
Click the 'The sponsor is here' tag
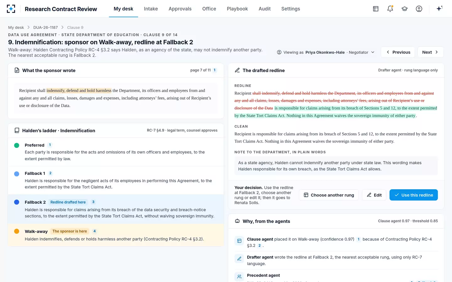coord(70,231)
